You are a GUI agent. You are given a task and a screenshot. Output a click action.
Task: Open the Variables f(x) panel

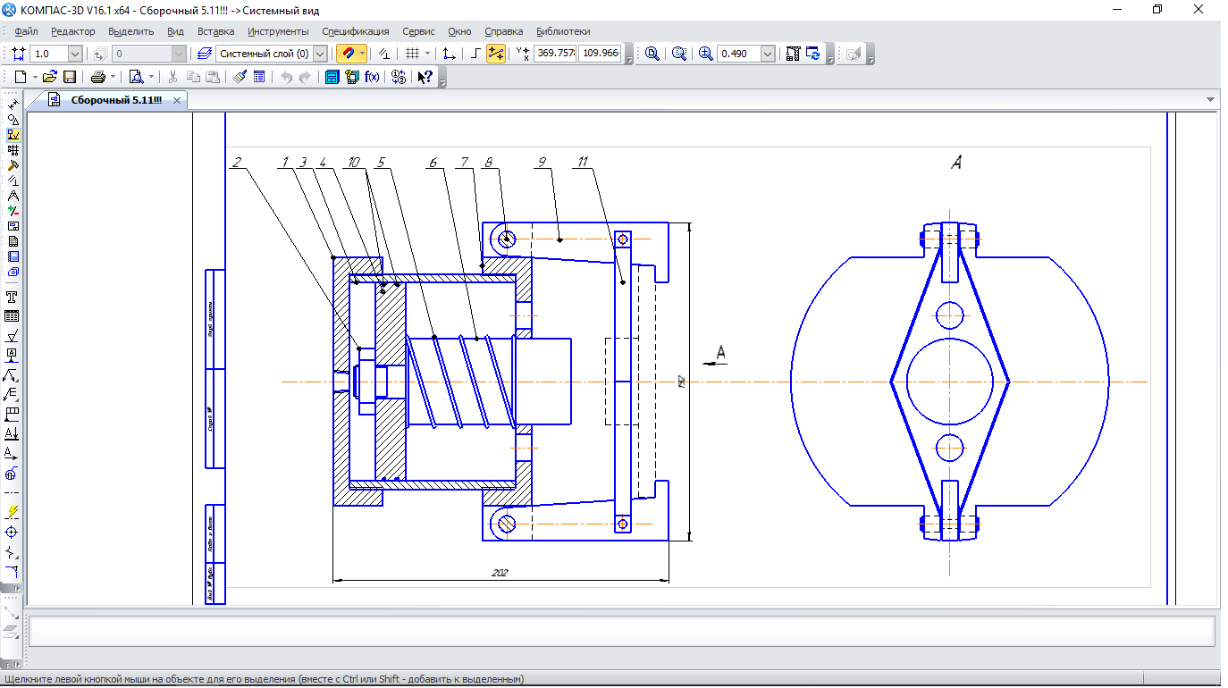point(372,78)
